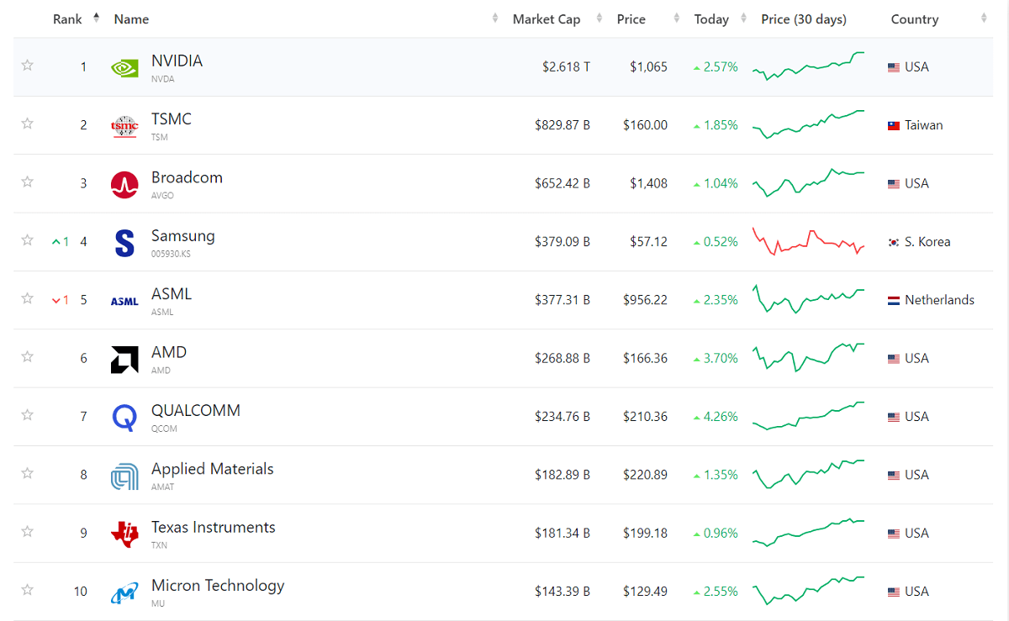Image resolution: width=1009 pixels, height=621 pixels.
Task: Open NVIDIA's 30-day price chart
Action: click(x=809, y=66)
